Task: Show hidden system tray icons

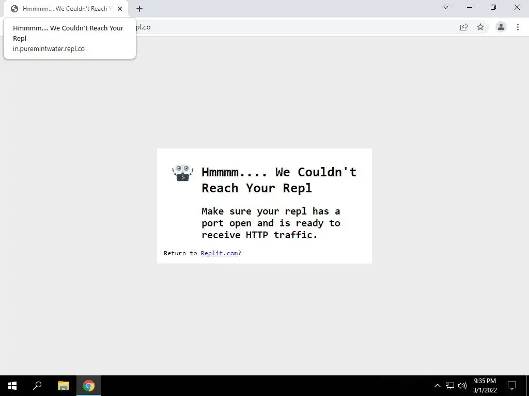Action: pos(437,386)
